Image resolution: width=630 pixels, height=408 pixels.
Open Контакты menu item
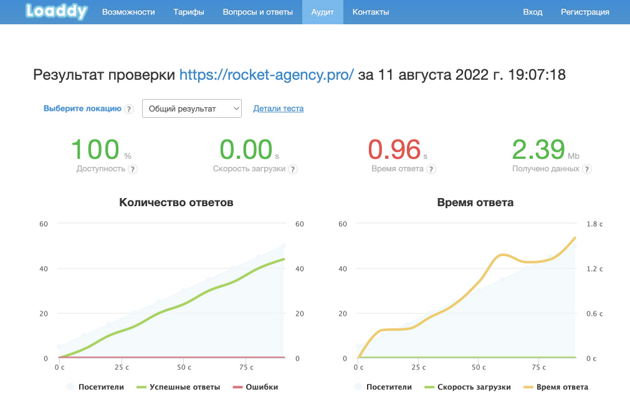click(370, 12)
